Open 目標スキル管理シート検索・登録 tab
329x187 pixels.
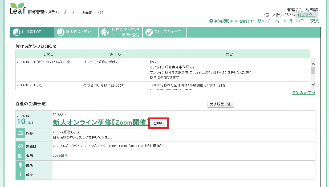coord(120,32)
